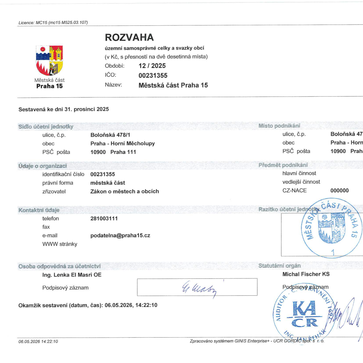363x363 pixels.
Task: Select legal form value 'městská část'
Action: coord(108,183)
